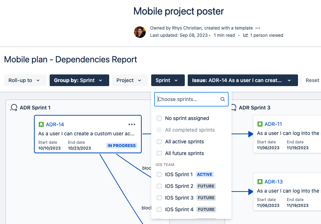
Task: Check the IOS Sprint 1 checkbox
Action: (x=159, y=174)
